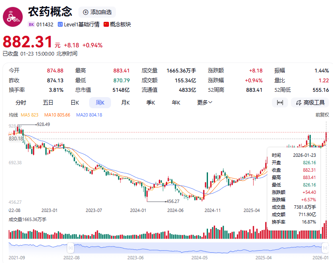Toggle the MA20 moving average line
333x263 pixels.
tap(89, 115)
